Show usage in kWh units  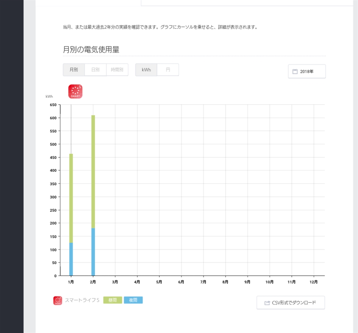pos(146,70)
